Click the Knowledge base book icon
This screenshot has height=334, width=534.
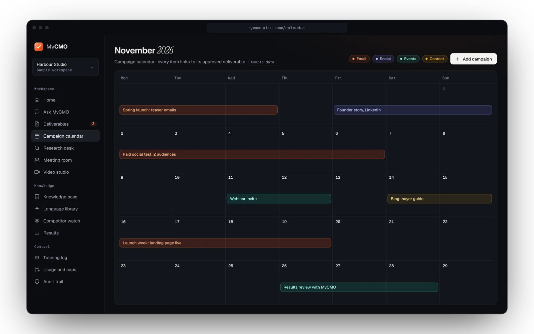coord(37,197)
